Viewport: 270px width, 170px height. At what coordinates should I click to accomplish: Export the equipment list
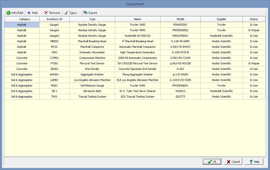coord(90,13)
